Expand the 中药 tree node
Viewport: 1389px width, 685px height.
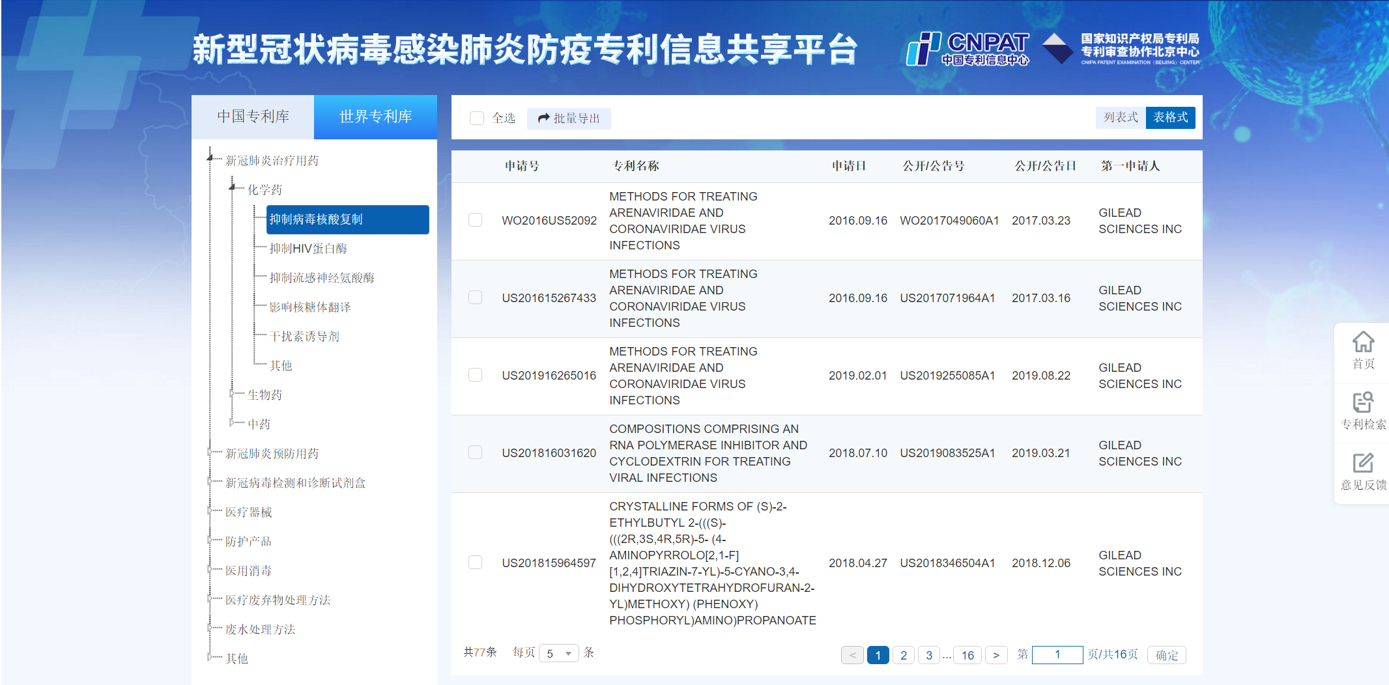click(x=232, y=423)
